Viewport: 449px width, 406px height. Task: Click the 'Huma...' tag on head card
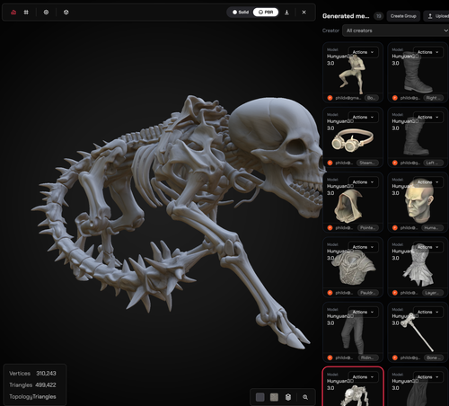click(432, 228)
